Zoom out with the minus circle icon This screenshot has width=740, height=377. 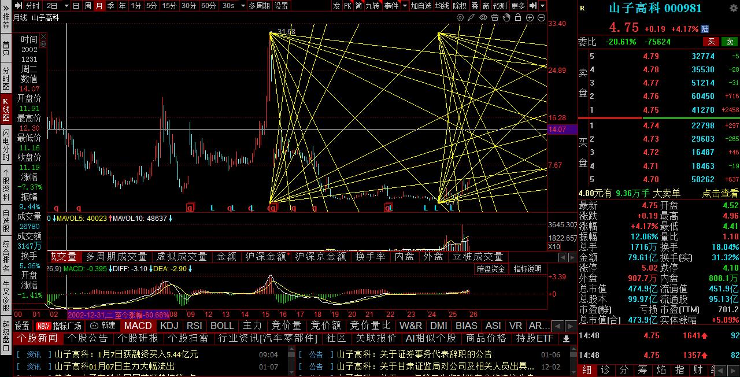(541, 18)
